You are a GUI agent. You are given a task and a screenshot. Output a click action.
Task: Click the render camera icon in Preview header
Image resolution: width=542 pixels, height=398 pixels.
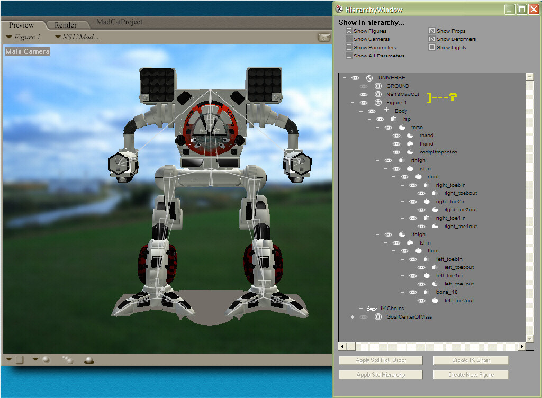(323, 37)
